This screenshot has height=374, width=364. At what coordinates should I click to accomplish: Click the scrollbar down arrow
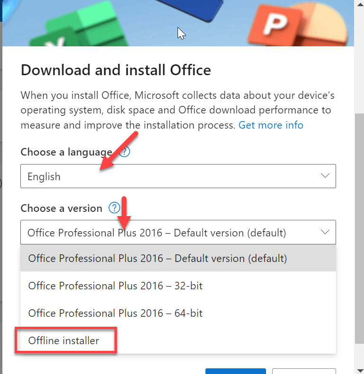[360, 370]
